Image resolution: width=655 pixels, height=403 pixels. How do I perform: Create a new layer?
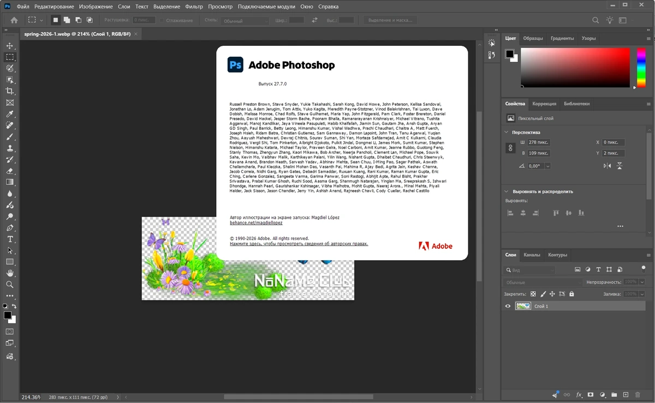626,395
